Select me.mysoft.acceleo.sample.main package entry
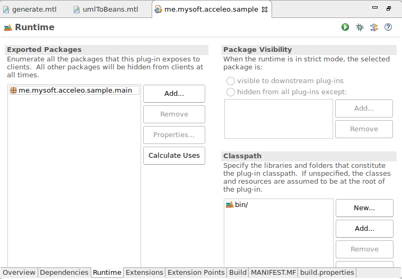Image resolution: width=402 pixels, height=279 pixels. click(74, 91)
